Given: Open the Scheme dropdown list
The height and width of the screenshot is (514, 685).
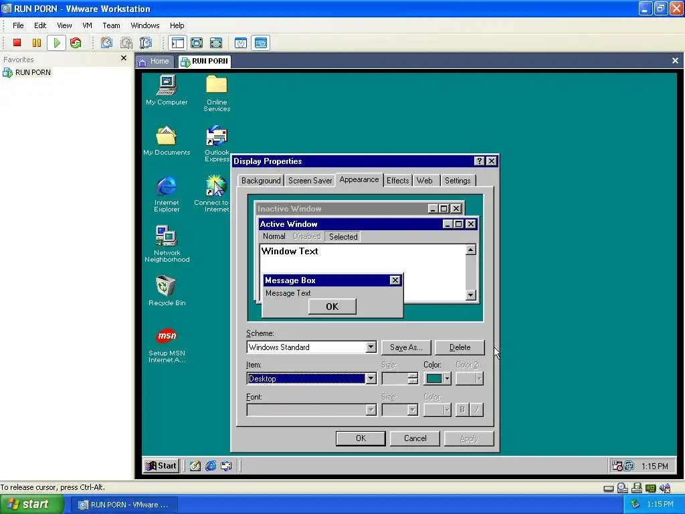Looking at the screenshot, I should click(x=371, y=347).
